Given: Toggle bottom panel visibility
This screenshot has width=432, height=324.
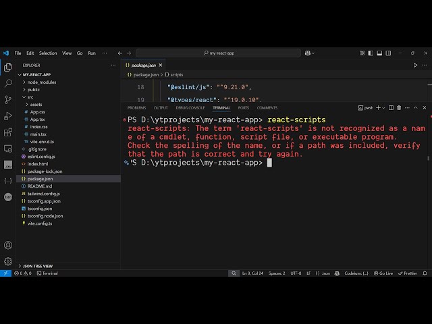Looking at the screenshot, I should pos(379,53).
